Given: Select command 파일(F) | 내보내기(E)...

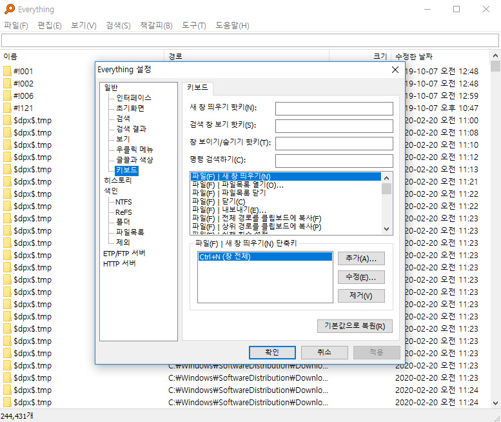Looking at the screenshot, I should (286, 210).
